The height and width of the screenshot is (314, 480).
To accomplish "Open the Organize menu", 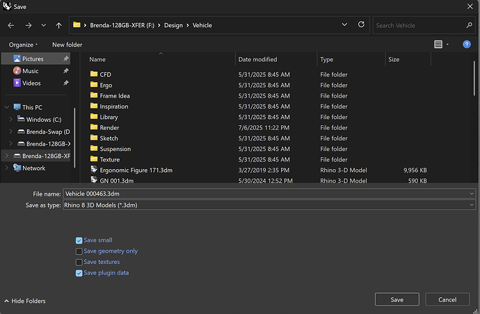I will (24, 45).
